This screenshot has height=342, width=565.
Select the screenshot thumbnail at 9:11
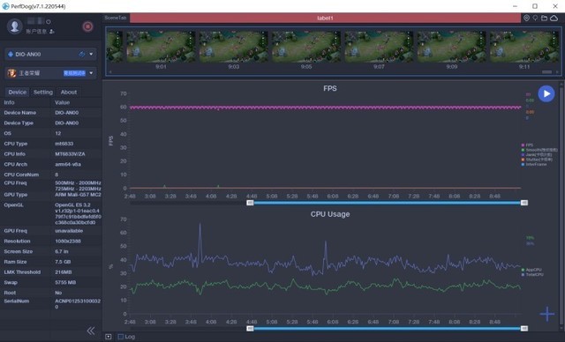click(x=524, y=47)
